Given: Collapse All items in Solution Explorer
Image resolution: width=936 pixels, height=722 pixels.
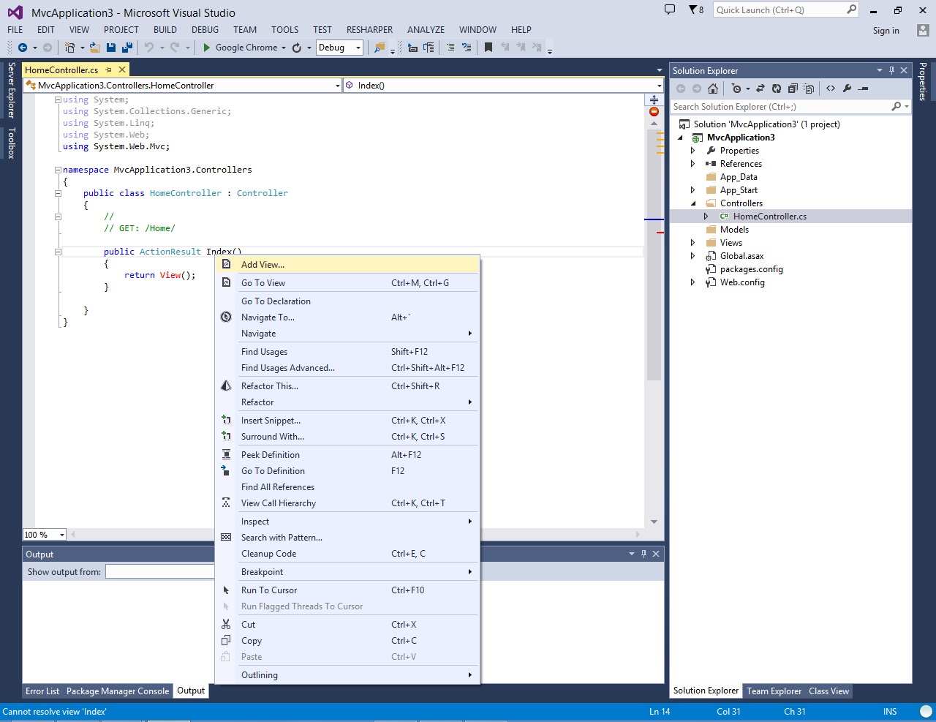Looking at the screenshot, I should click(x=793, y=88).
